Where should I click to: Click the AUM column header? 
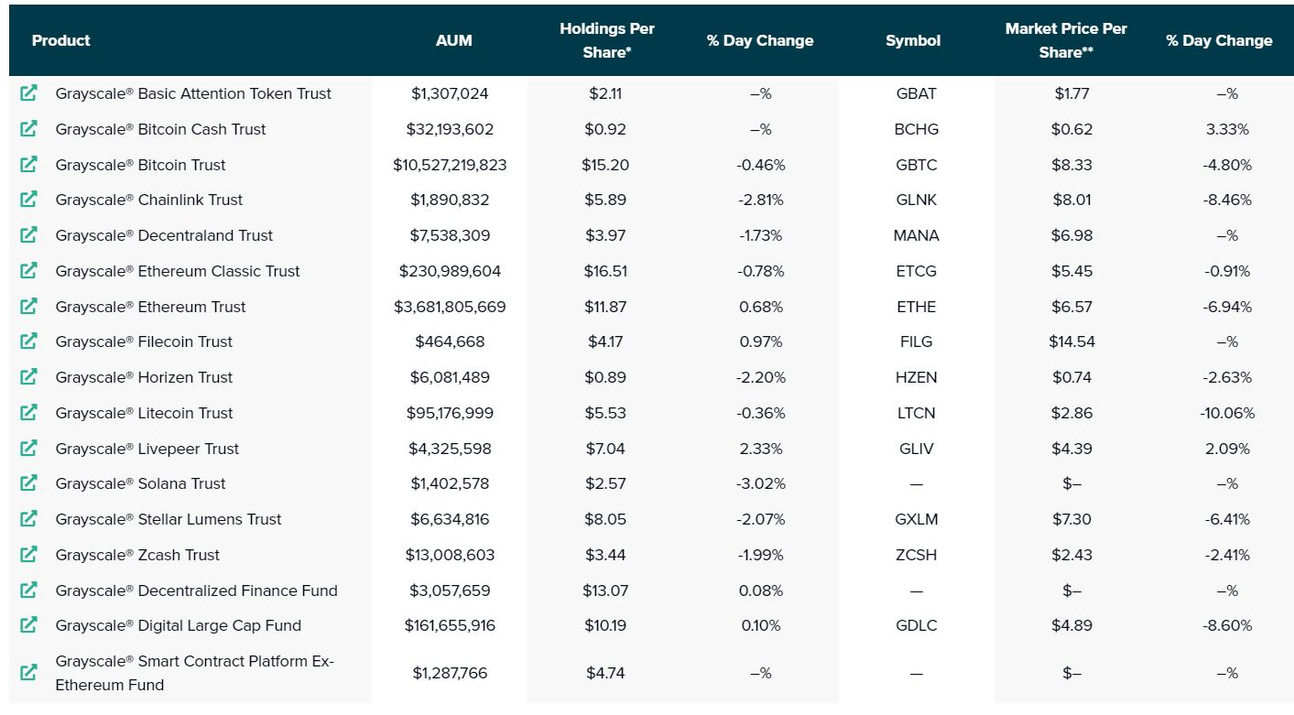point(454,40)
